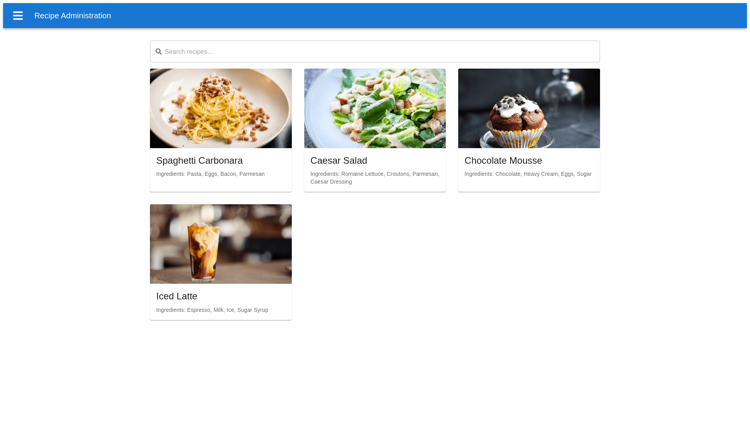Click the blue top app bar

[430, 16]
